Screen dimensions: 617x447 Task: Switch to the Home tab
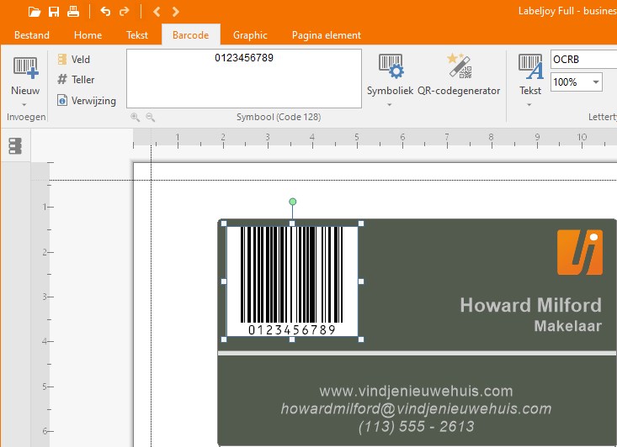(x=88, y=35)
